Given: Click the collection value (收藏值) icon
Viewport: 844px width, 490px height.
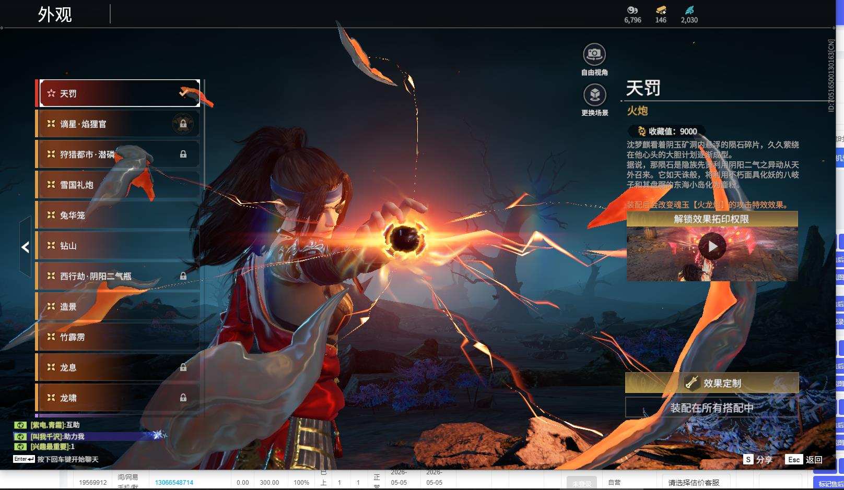Looking at the screenshot, I should 641,132.
